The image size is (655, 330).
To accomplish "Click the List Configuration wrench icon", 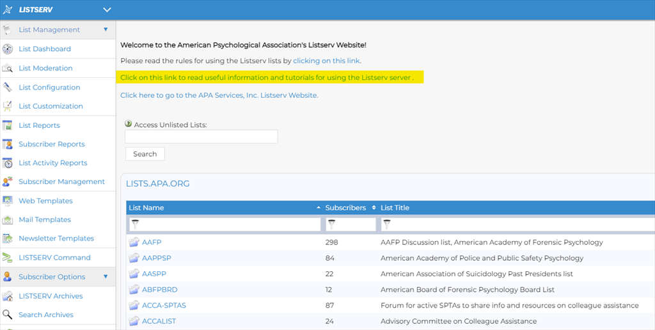I will pos(7,88).
